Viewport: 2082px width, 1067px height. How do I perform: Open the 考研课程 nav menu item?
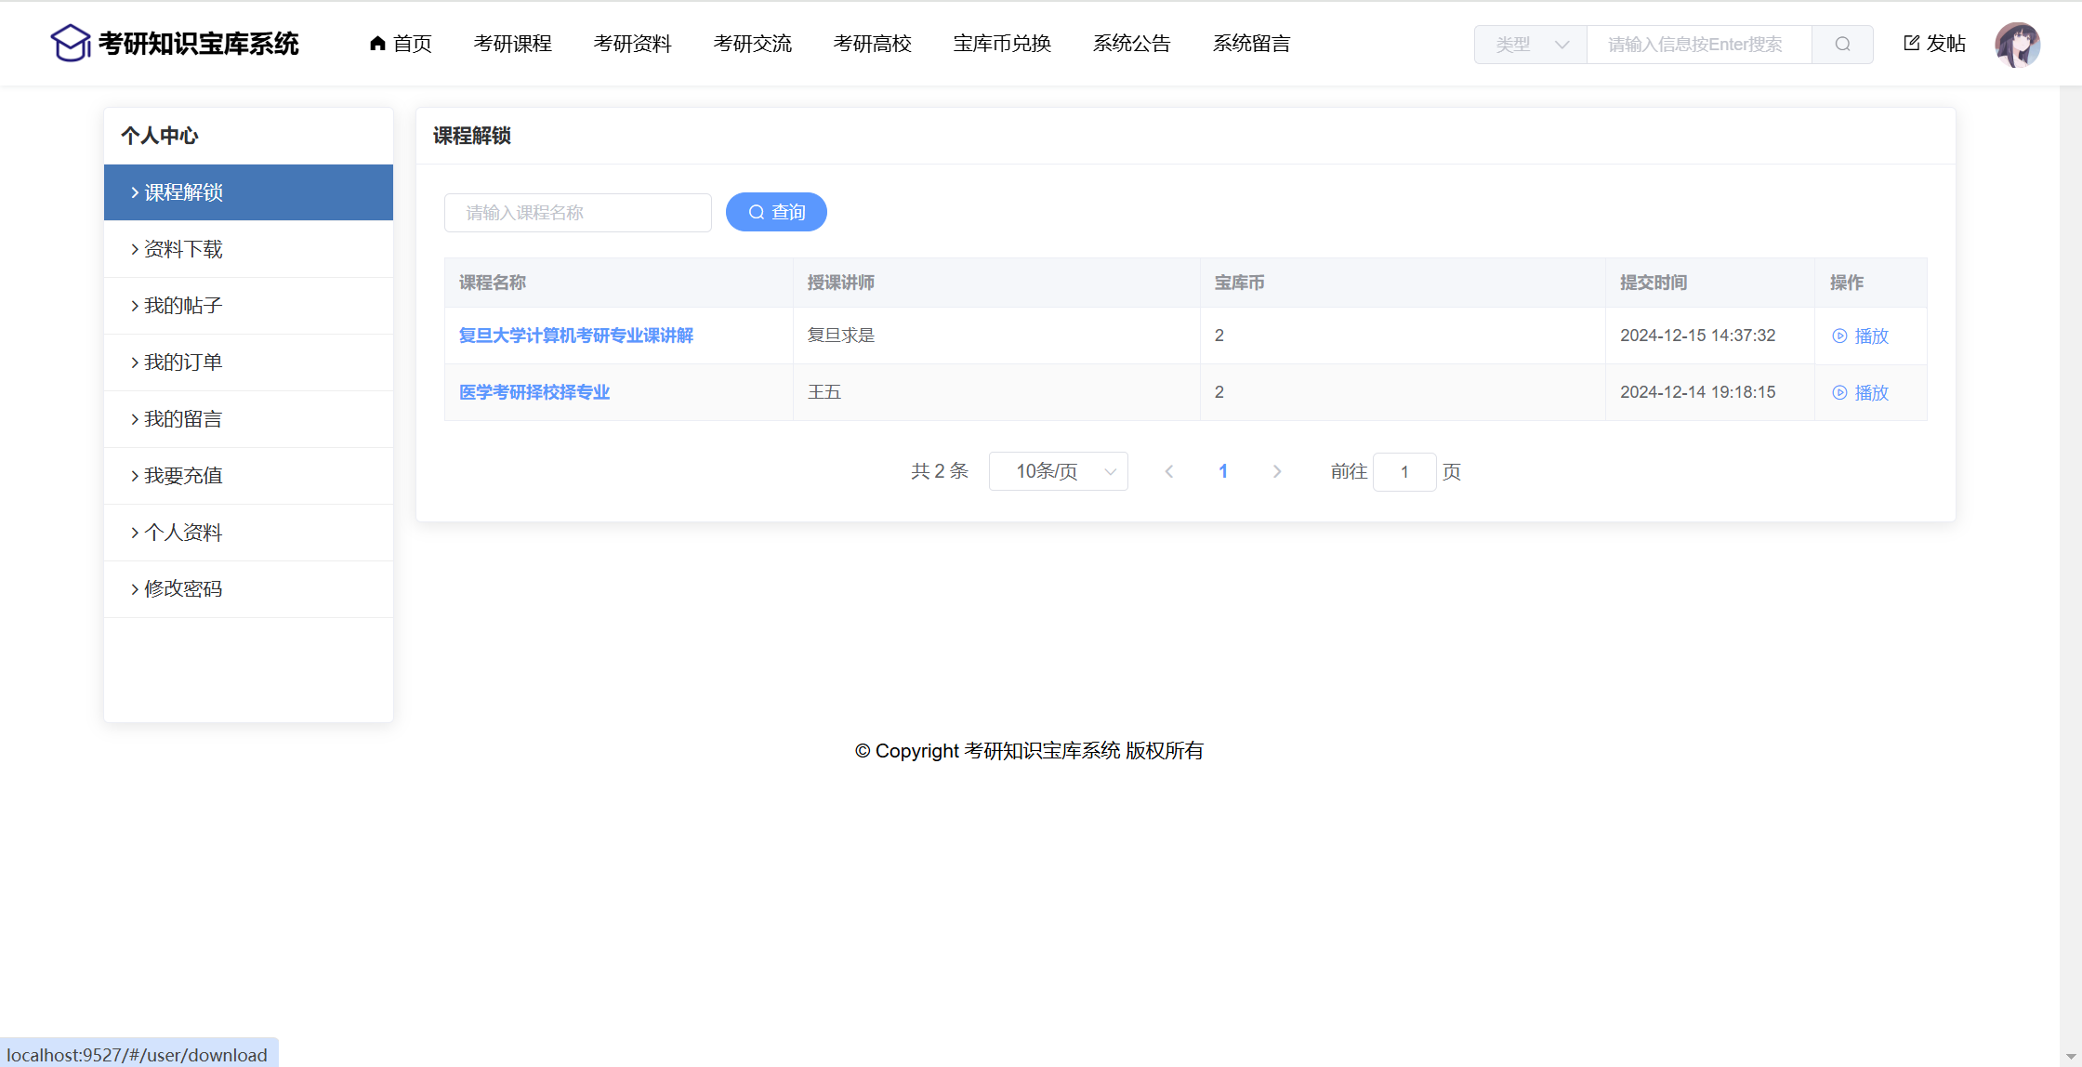[x=513, y=44]
